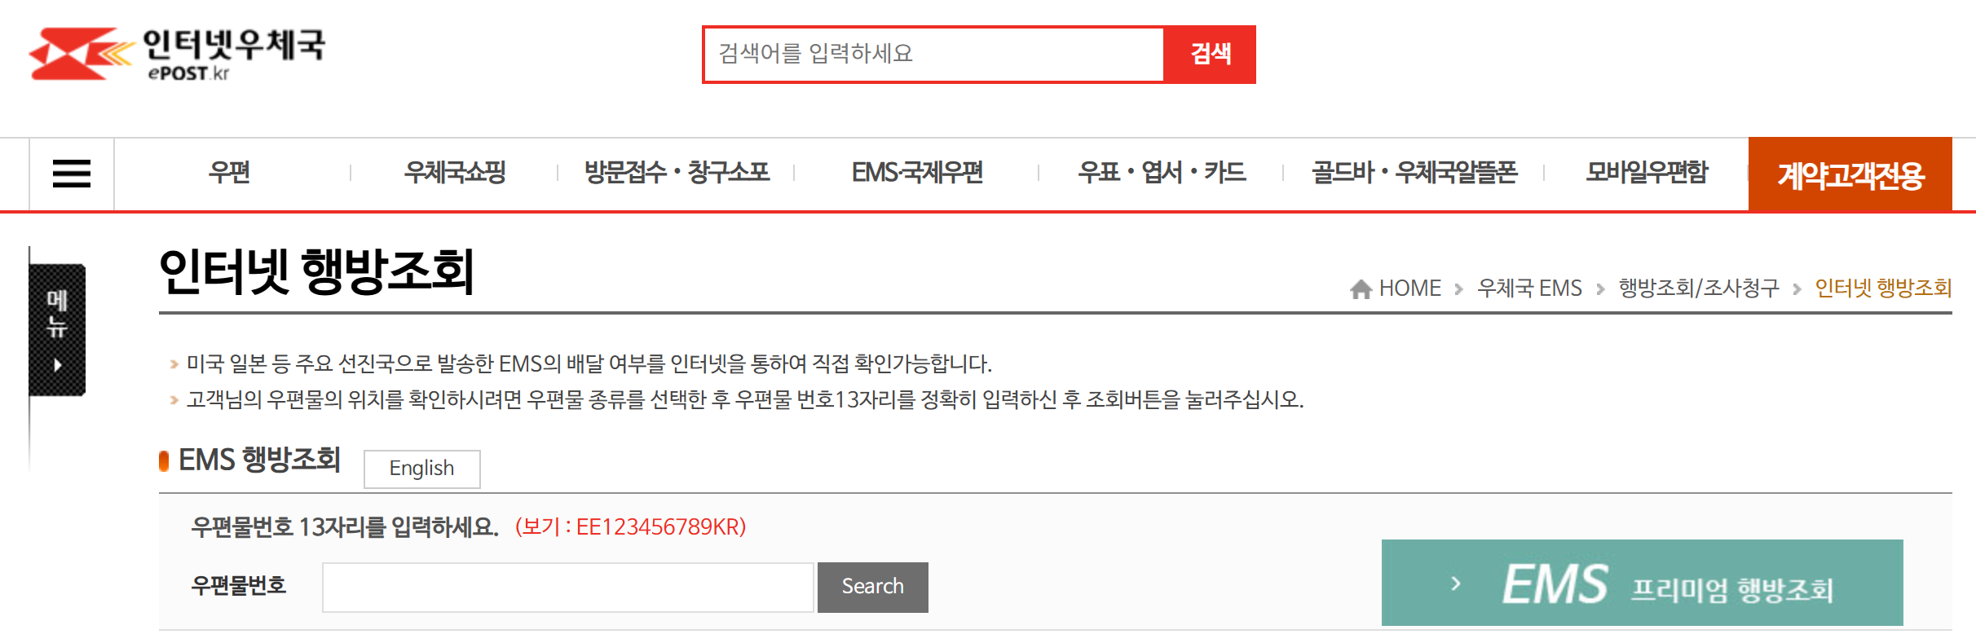
Task: Click the gray Search button
Action: click(x=873, y=587)
